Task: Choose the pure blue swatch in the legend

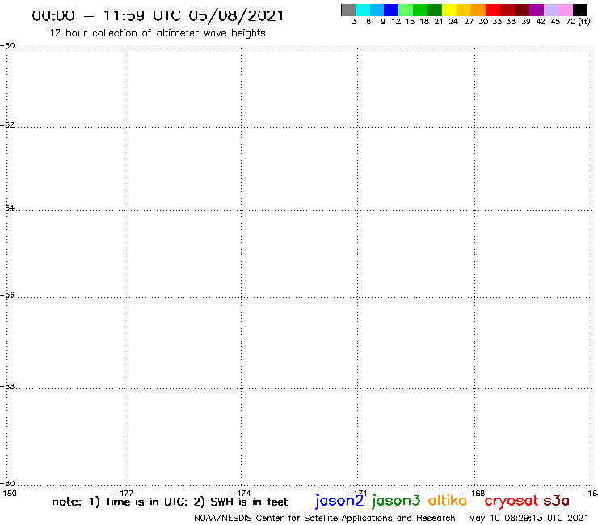Action: tap(392, 10)
